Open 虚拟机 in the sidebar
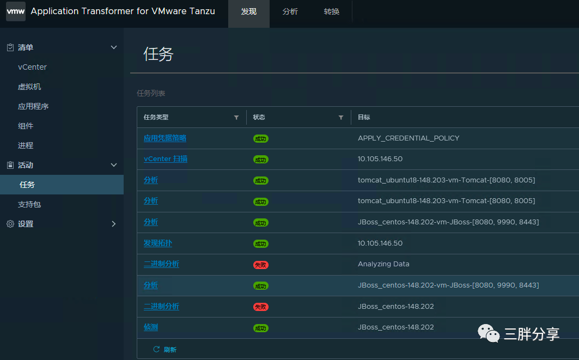 click(x=29, y=87)
